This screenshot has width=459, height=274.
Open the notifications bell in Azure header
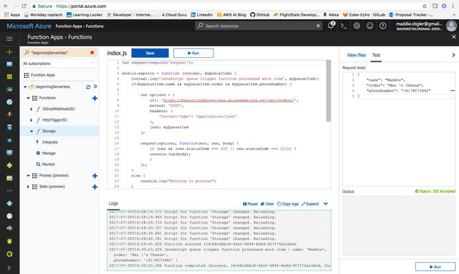click(331, 25)
